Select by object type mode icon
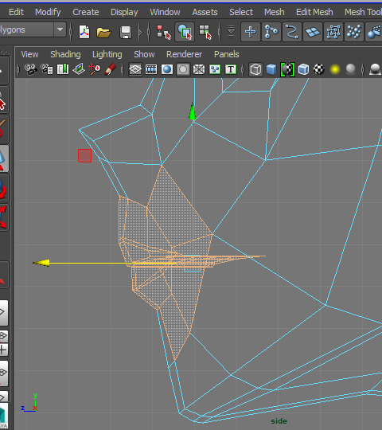 coord(185,32)
